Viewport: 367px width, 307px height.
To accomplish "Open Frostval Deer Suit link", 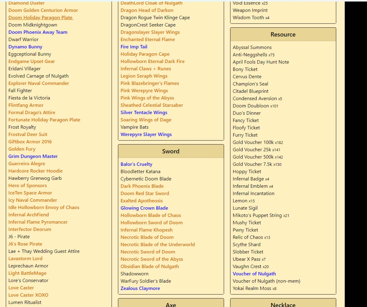I will pos(28,134).
